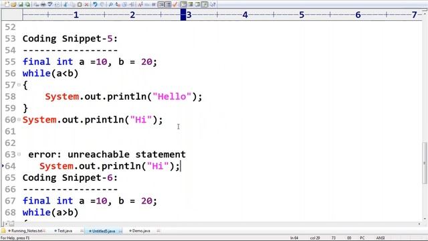Click the column marker on the ruler
Image resolution: width=428 pixels, height=241 pixels.
183,15
